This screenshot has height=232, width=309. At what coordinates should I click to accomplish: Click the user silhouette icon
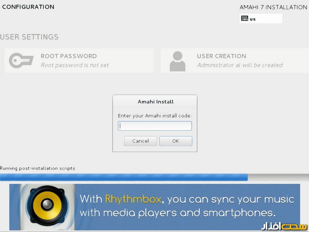click(177, 61)
